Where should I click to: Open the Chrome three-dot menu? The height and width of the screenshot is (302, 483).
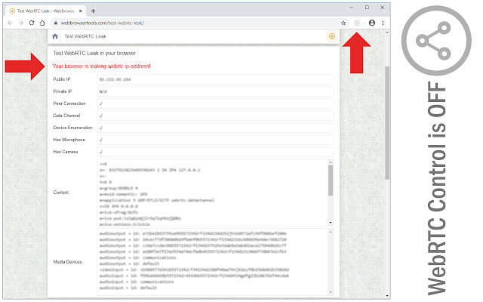tap(383, 23)
